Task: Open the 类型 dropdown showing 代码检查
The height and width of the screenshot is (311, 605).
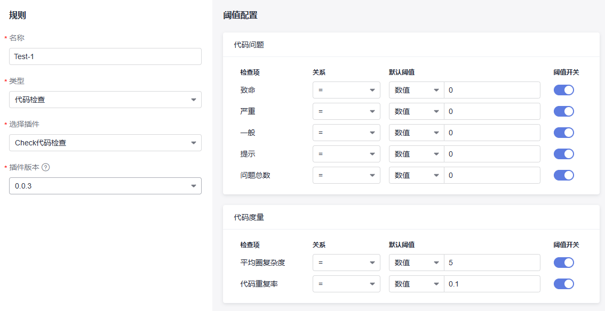Action: (x=105, y=100)
